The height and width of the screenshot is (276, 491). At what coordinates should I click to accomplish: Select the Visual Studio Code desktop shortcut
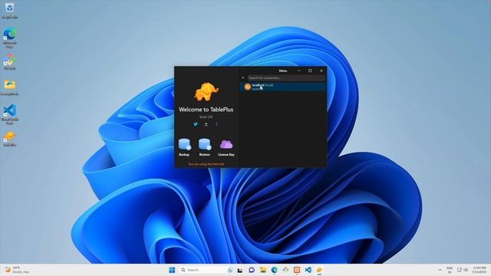click(x=10, y=114)
